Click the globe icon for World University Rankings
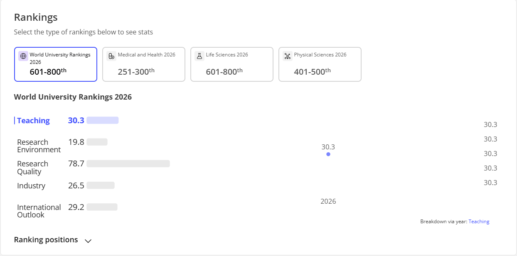This screenshot has width=517, height=256. [23, 56]
